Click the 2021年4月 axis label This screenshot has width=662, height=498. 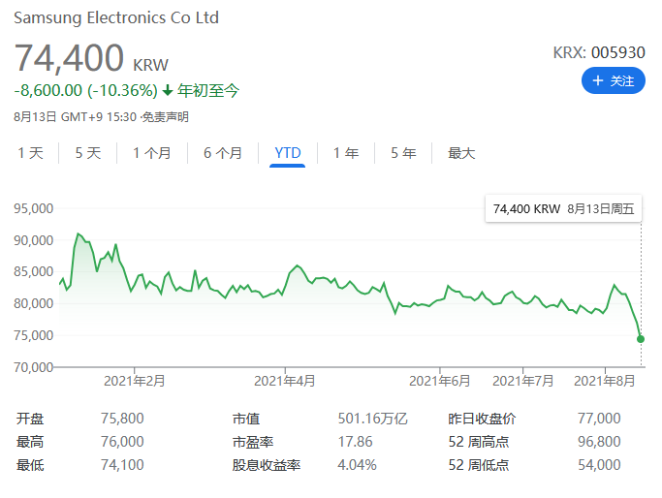click(x=285, y=381)
